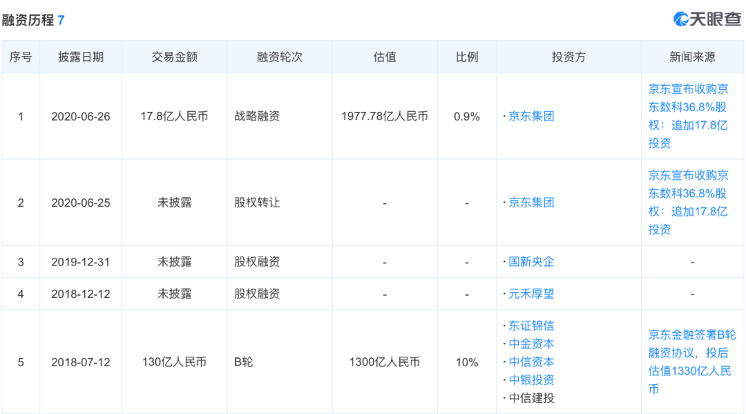Click the 估值 column header
Image resolution: width=746 pixels, height=414 pixels.
(x=385, y=57)
